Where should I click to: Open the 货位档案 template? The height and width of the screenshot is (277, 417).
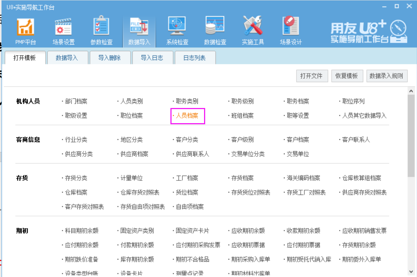pyautogui.click(x=187, y=192)
